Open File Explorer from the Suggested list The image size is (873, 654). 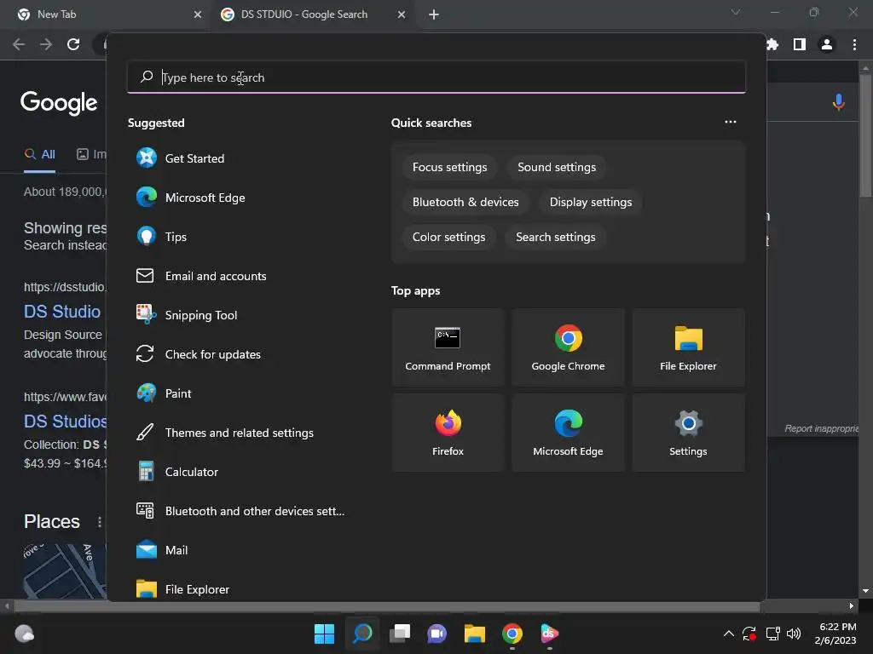coord(240,589)
